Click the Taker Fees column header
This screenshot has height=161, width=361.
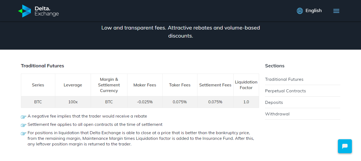coord(180,85)
